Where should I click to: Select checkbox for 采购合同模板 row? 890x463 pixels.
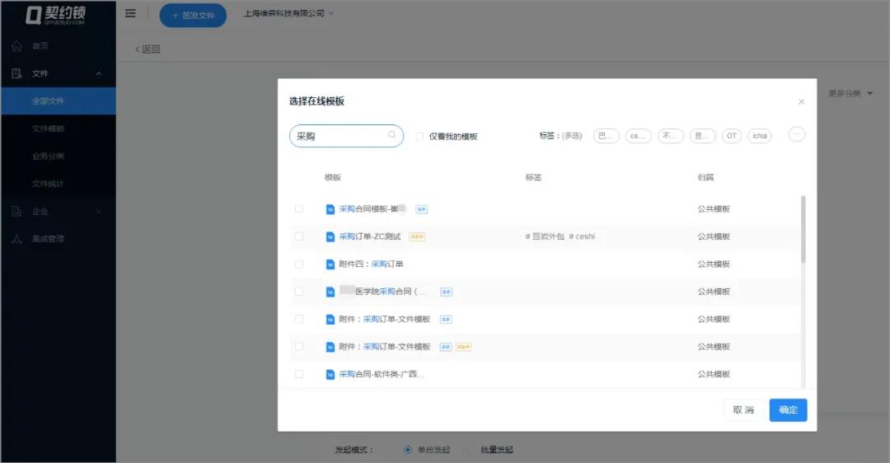[x=299, y=208]
